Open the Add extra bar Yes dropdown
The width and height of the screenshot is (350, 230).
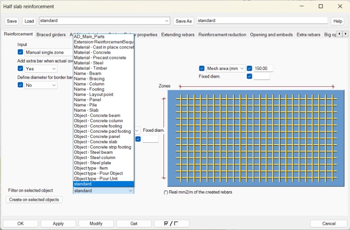click(x=41, y=69)
